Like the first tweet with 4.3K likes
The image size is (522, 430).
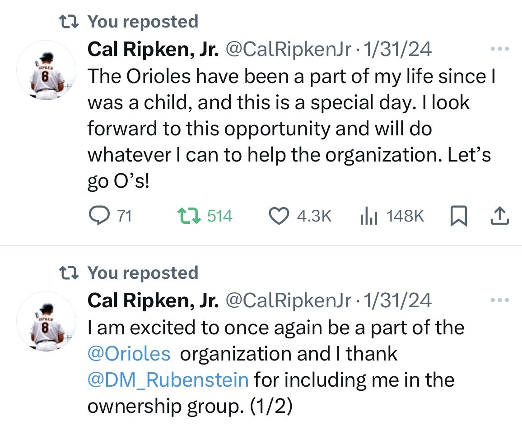(279, 216)
